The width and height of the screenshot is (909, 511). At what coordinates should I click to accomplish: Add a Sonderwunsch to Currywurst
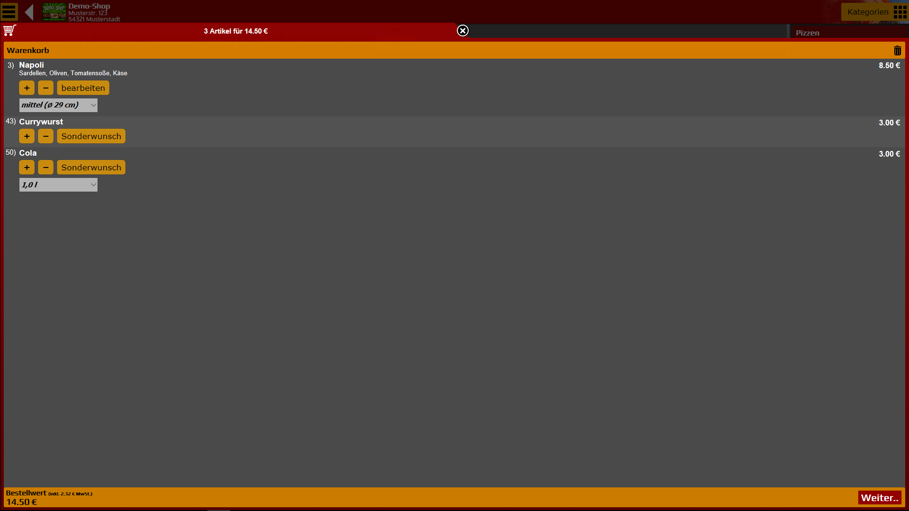click(x=91, y=136)
